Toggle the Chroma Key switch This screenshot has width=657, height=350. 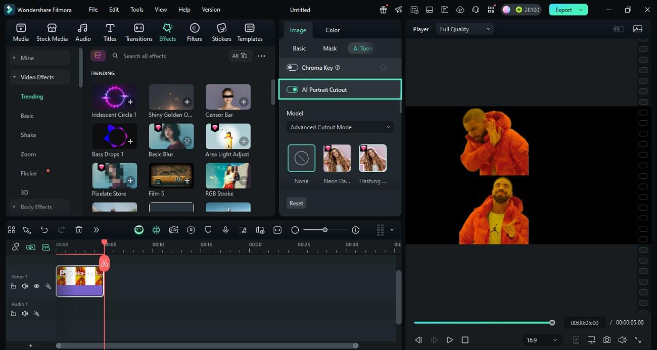pyautogui.click(x=292, y=67)
